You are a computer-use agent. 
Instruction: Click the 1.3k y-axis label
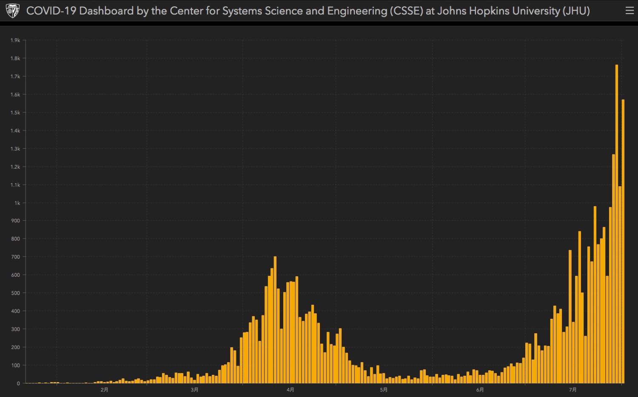pyautogui.click(x=15, y=149)
